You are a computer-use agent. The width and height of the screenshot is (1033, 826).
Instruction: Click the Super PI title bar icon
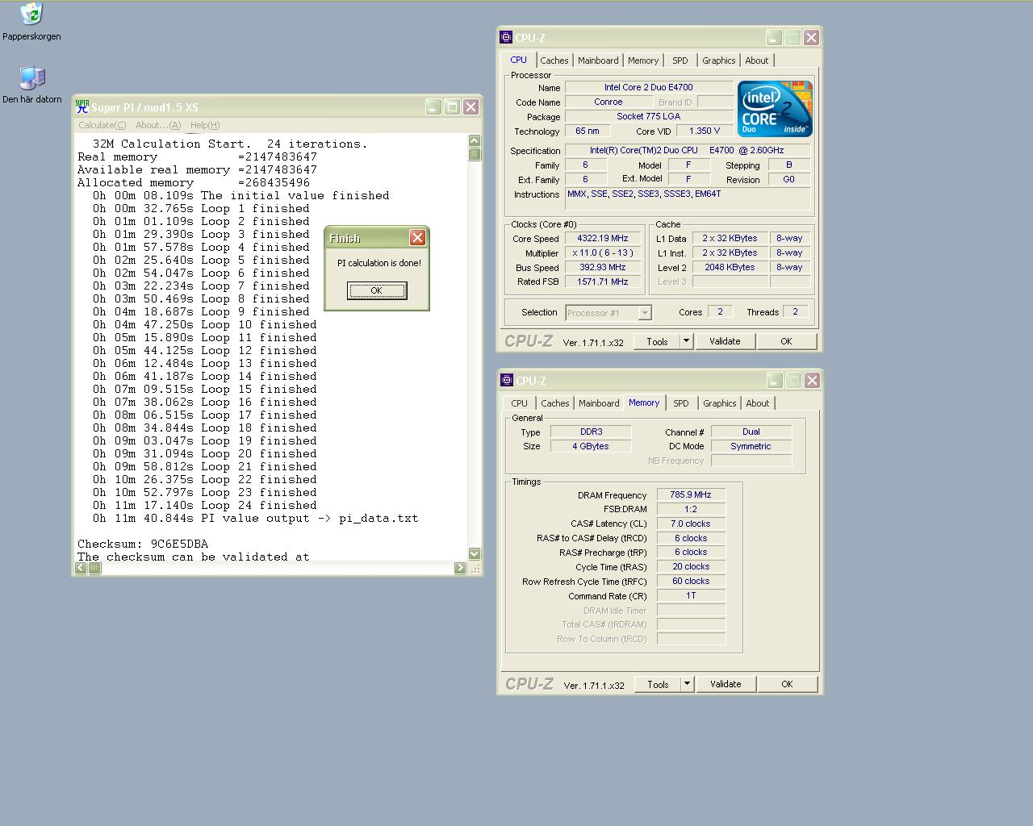click(x=82, y=106)
